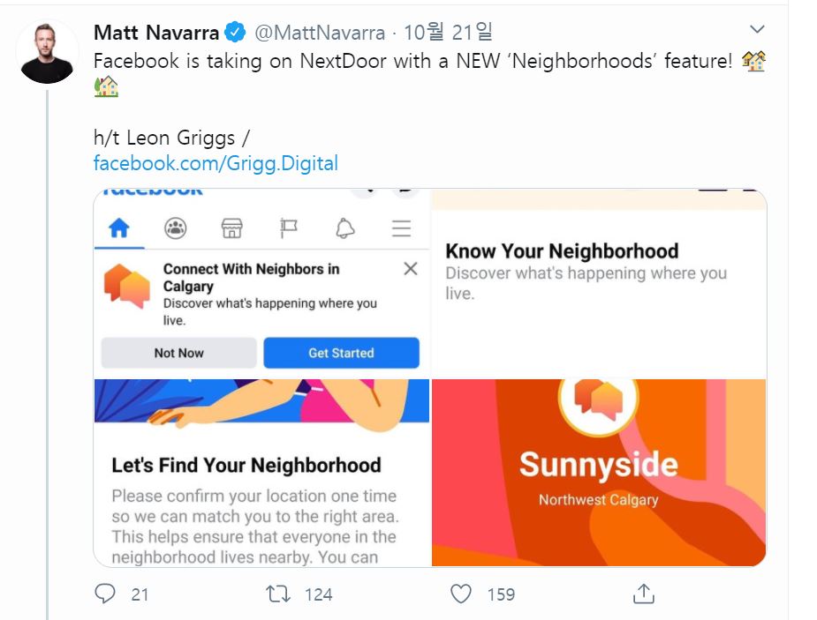
Task: Open Matt Navarra's profile picture
Action: 48,52
